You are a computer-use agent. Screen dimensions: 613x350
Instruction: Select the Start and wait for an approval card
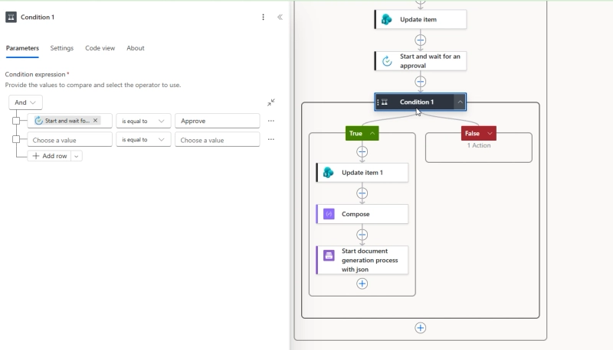[x=421, y=61]
